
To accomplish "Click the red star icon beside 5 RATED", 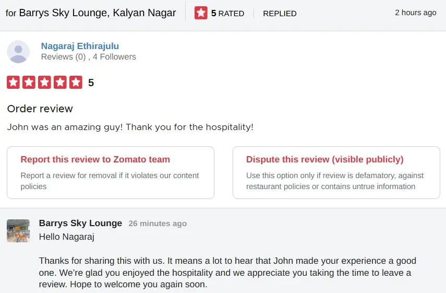I will pyautogui.click(x=201, y=13).
